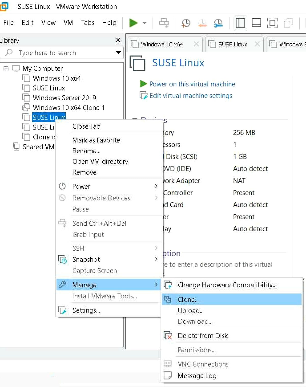Expand the search box dropdown arrow
The width and height of the screenshot is (306, 387).
point(118,53)
